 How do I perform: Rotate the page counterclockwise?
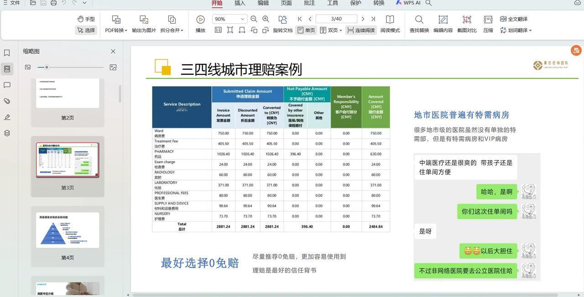point(254,30)
